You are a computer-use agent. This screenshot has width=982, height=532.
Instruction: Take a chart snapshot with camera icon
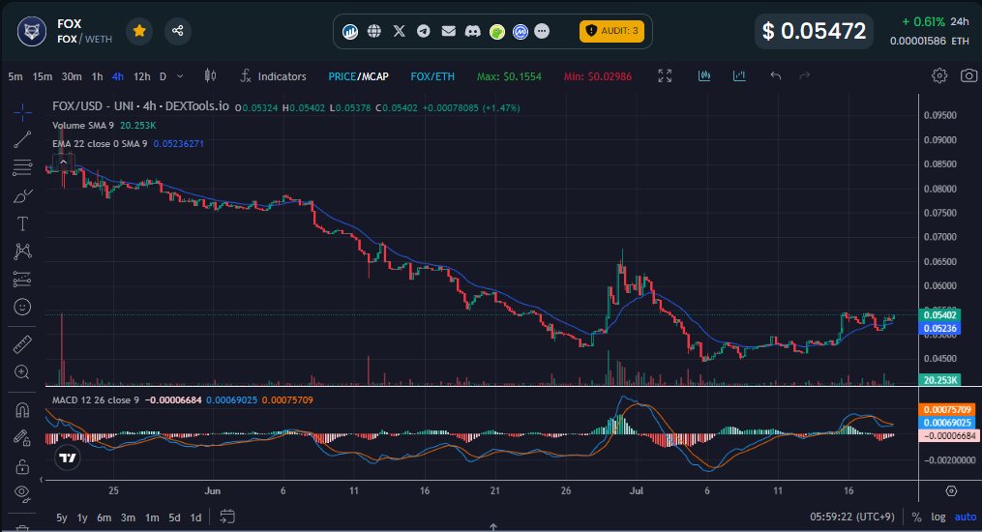(968, 75)
